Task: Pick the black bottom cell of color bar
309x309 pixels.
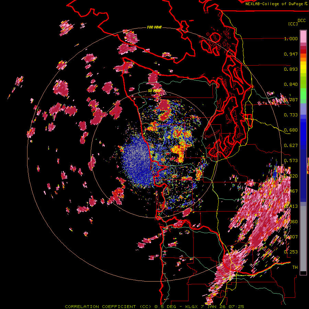Action: click(303, 273)
